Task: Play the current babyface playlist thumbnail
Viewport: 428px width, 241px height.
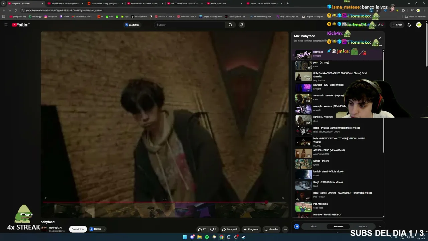Action: 304,55
